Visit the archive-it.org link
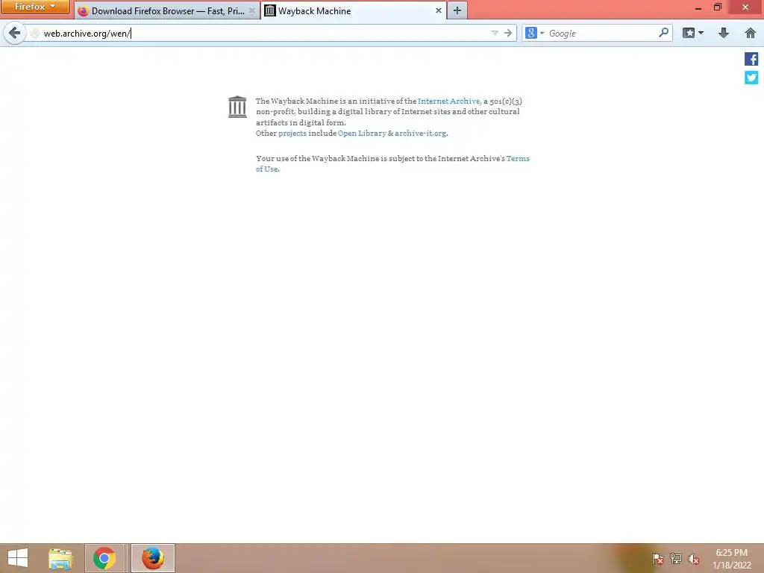 (x=421, y=133)
